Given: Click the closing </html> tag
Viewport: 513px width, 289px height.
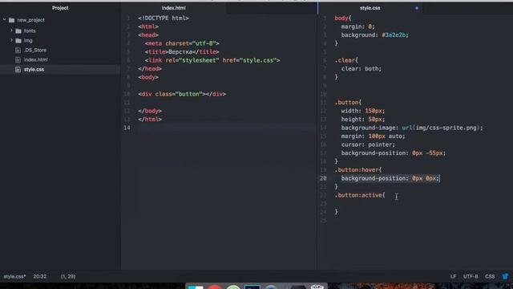Looking at the screenshot, I should pos(150,120).
